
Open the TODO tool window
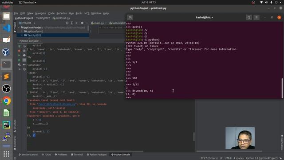tap(46, 155)
